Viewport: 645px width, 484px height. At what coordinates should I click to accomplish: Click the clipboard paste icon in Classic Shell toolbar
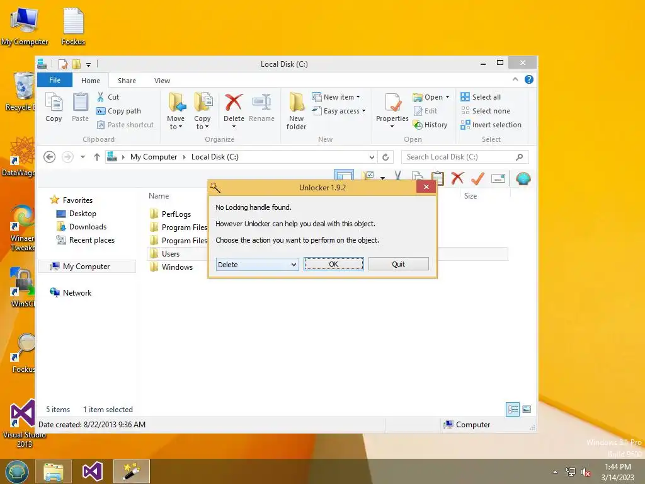pyautogui.click(x=438, y=178)
